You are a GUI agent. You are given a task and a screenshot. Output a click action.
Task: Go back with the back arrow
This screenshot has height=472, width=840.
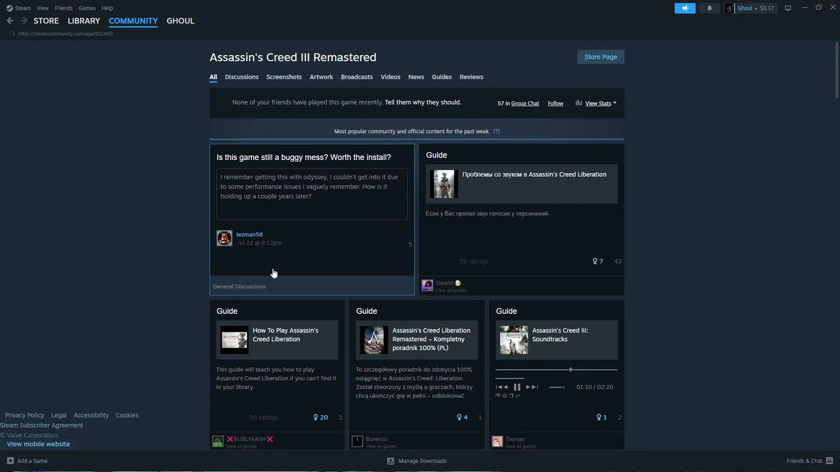10,21
